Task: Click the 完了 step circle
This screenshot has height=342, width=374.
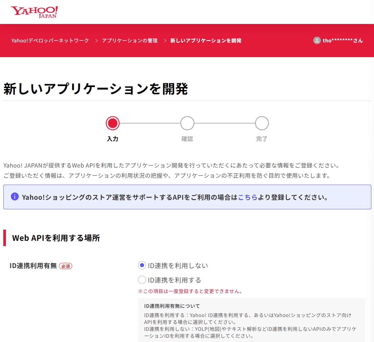Action: 262,123
